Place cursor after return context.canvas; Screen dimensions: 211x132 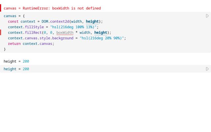point(54,44)
